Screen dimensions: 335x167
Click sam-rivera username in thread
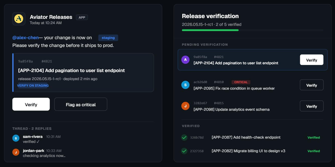(33, 137)
